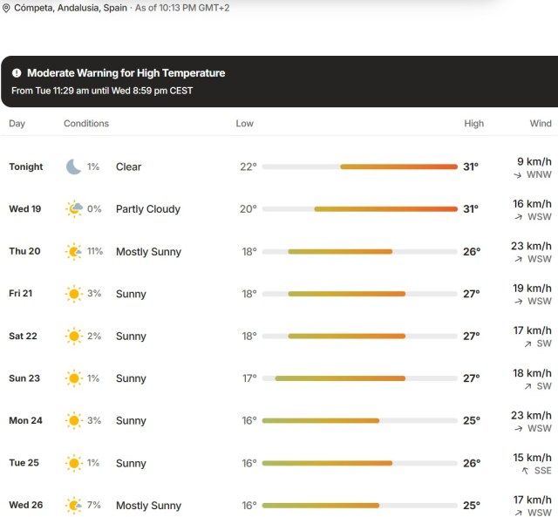The image size is (558, 517).
Task: Click the sun icon for Mon 24
Action: (73, 420)
